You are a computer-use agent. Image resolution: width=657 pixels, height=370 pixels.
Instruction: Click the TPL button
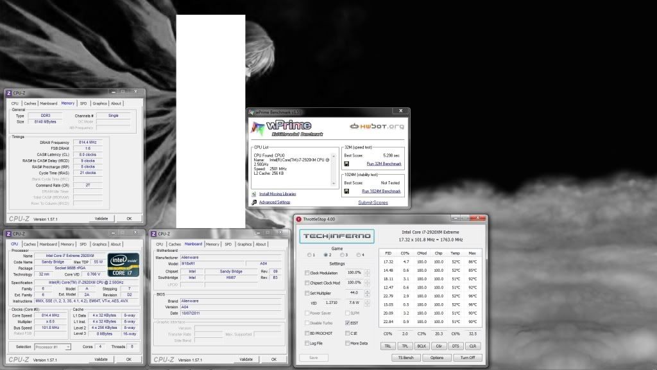pos(405,346)
